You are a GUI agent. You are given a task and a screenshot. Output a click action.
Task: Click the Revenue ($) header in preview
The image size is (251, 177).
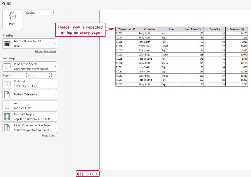236,29
